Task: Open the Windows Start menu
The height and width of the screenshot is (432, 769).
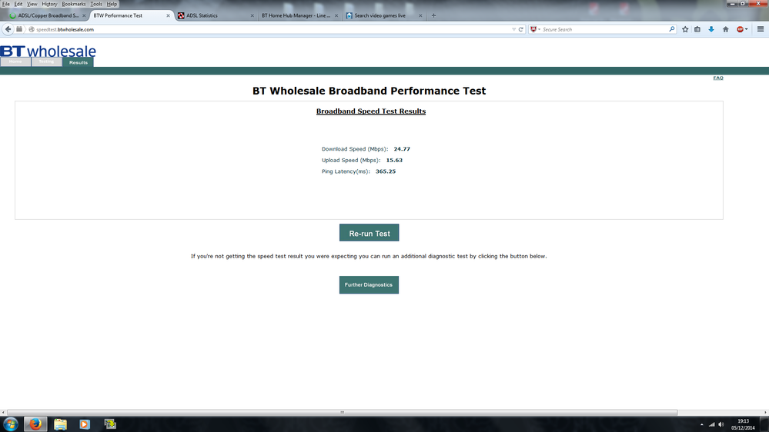Action: (x=10, y=424)
